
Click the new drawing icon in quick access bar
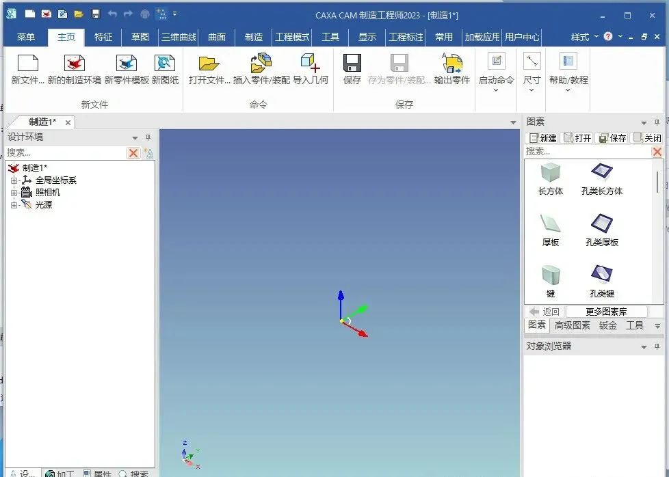(x=62, y=14)
